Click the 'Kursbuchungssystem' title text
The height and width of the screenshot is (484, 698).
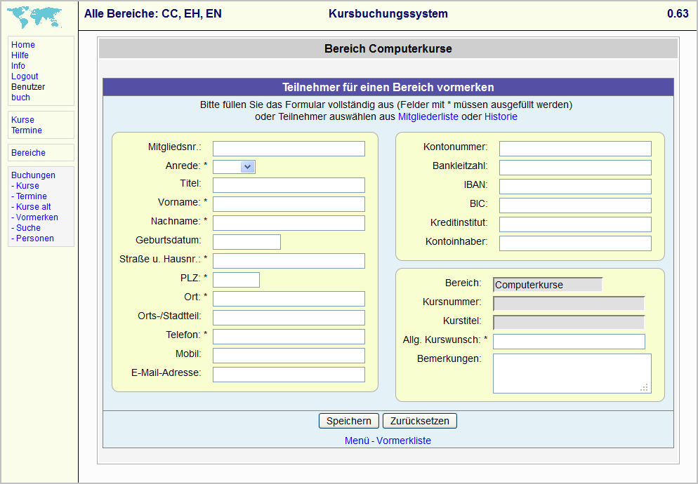point(388,14)
